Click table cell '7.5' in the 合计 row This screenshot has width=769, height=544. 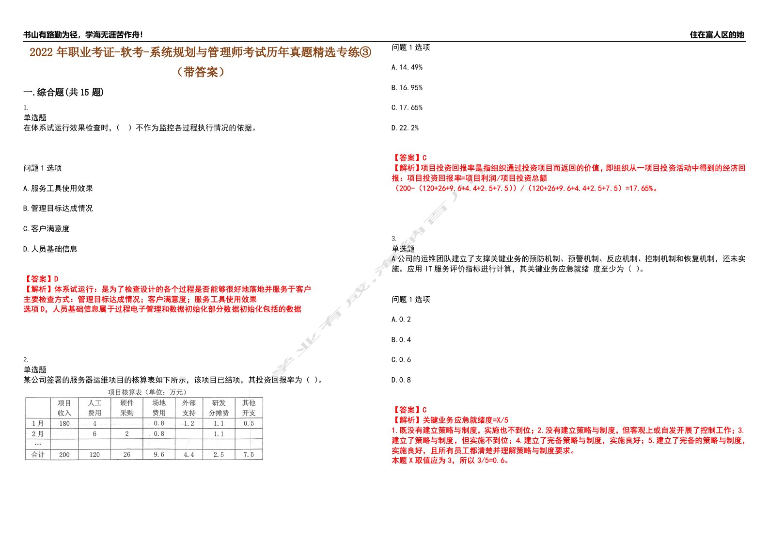(x=249, y=455)
